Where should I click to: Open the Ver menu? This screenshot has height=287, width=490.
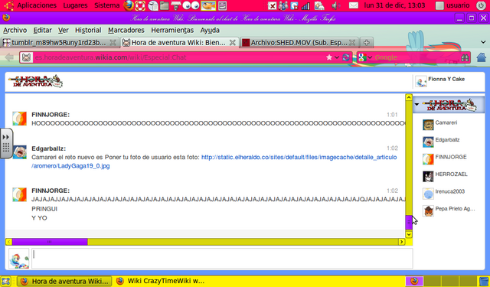[x=64, y=31]
